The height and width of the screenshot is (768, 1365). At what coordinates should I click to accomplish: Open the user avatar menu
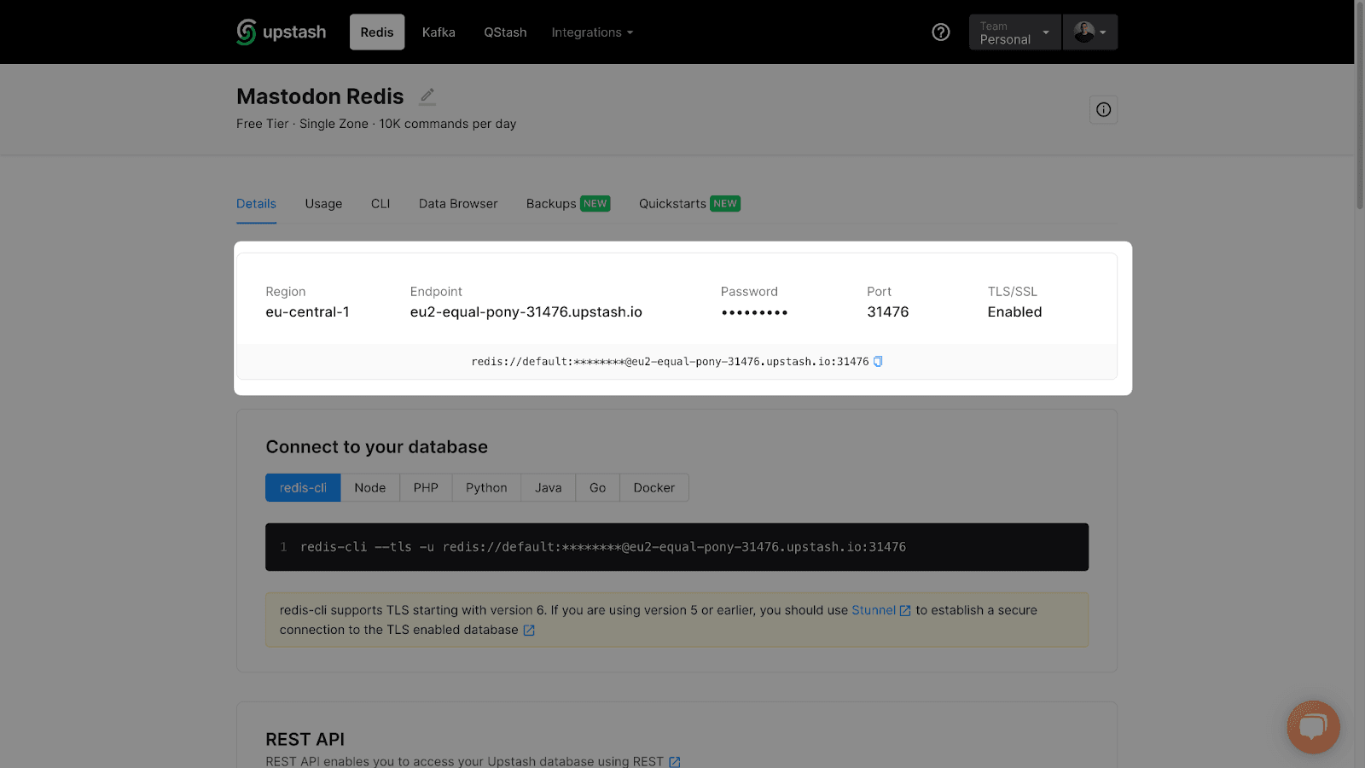(1089, 32)
